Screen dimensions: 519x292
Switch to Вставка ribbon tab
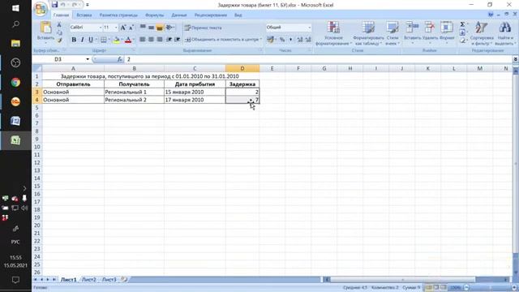coord(84,15)
